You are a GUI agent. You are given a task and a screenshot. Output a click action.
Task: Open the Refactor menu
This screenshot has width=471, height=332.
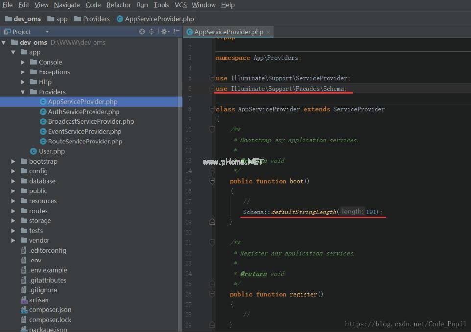(x=118, y=5)
